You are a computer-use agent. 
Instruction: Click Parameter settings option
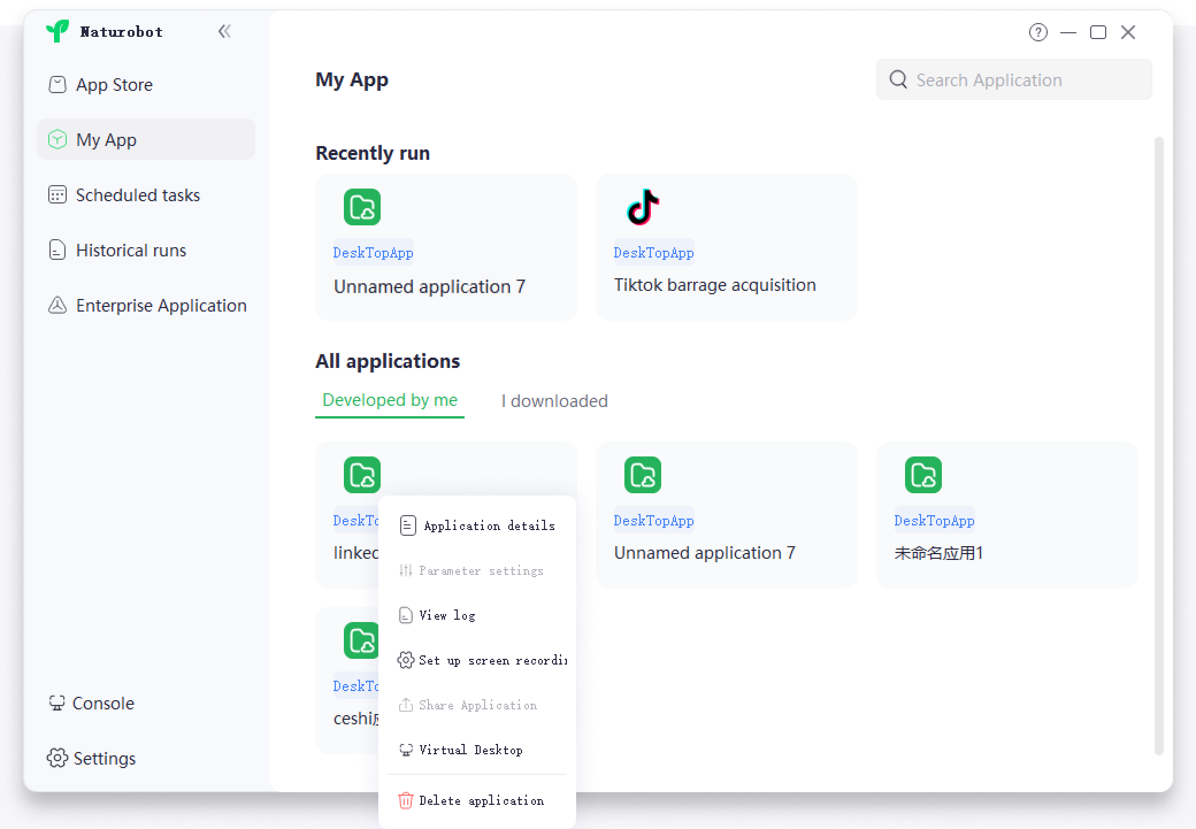pos(482,570)
